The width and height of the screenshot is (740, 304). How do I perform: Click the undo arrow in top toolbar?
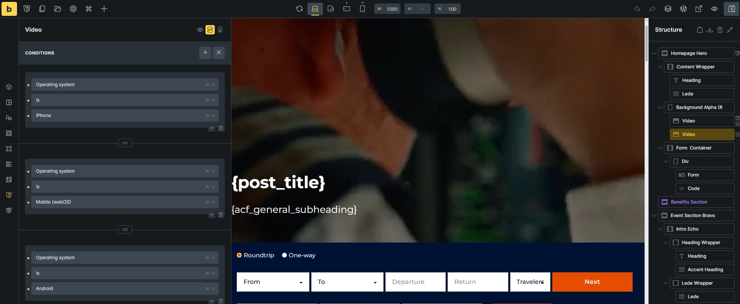pos(637,9)
